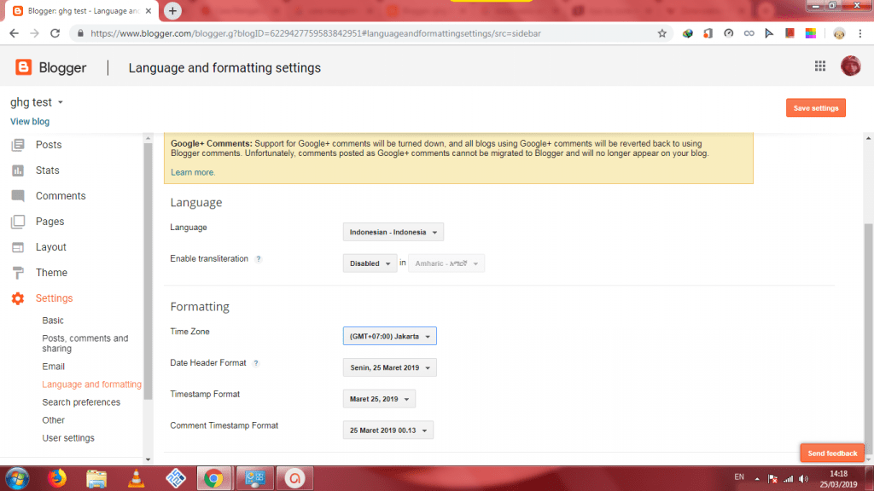Select User settings submenu
This screenshot has height=491, width=874.
tap(68, 438)
